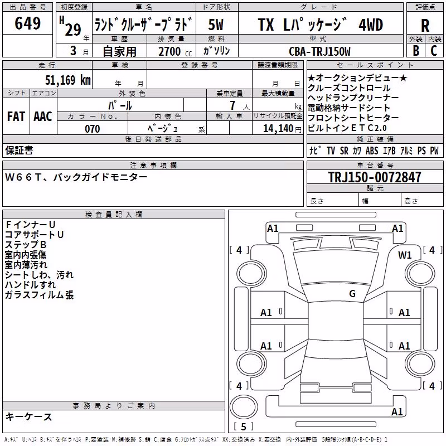The image size is (446, 446).
Task: Click model code CBA-TRJ150W
Action: [x=319, y=51]
